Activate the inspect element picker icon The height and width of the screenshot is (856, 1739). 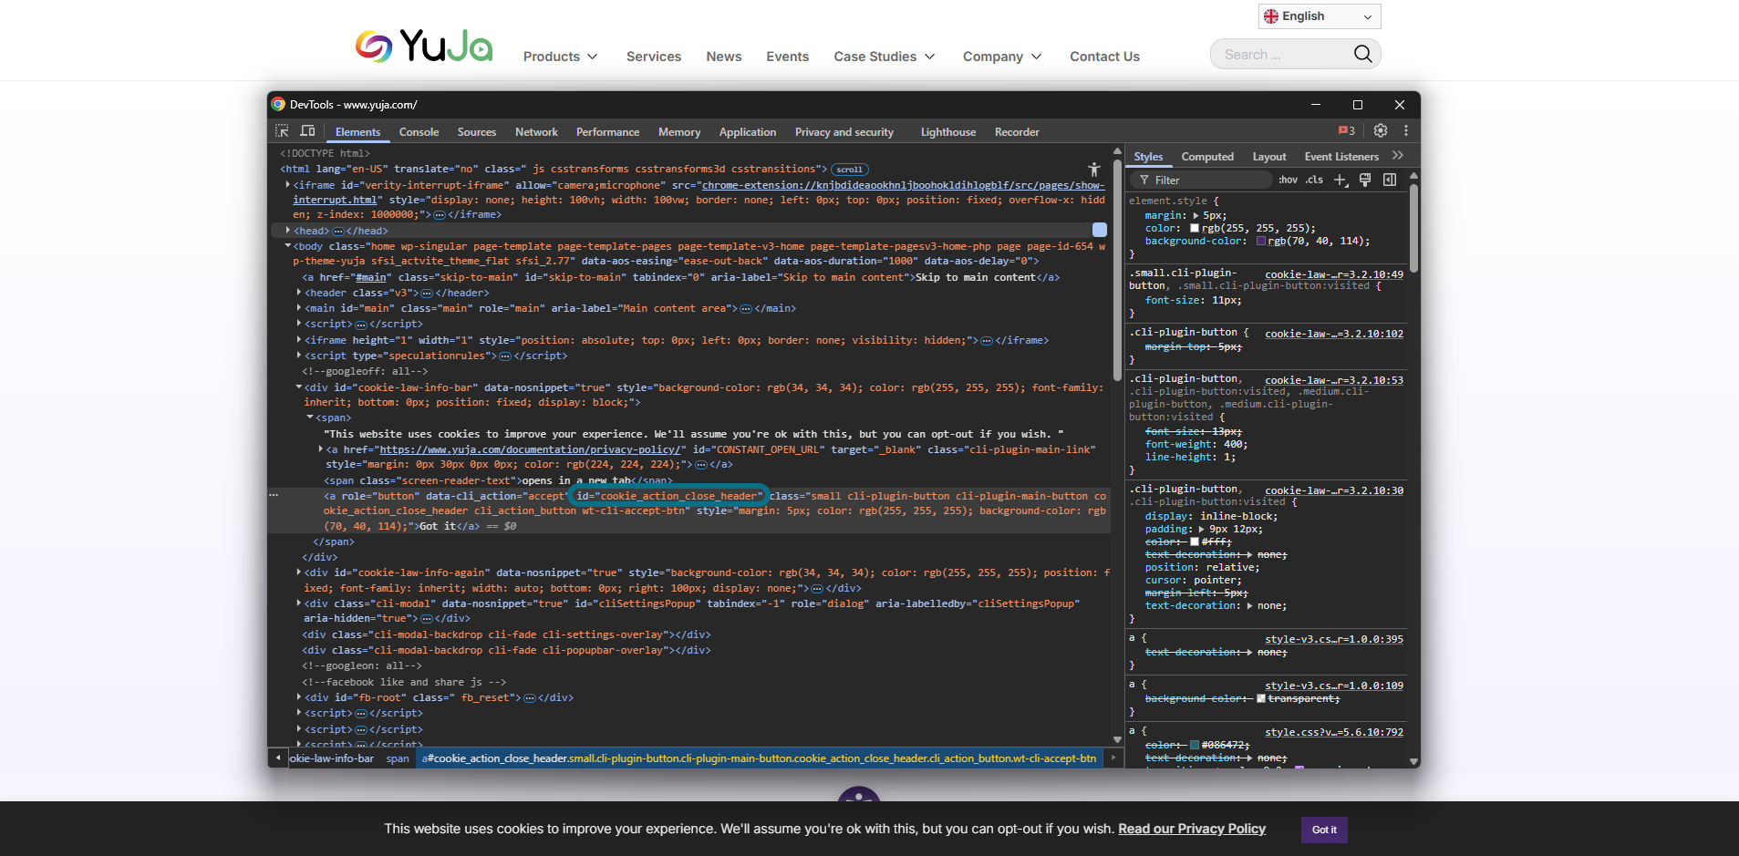282,131
